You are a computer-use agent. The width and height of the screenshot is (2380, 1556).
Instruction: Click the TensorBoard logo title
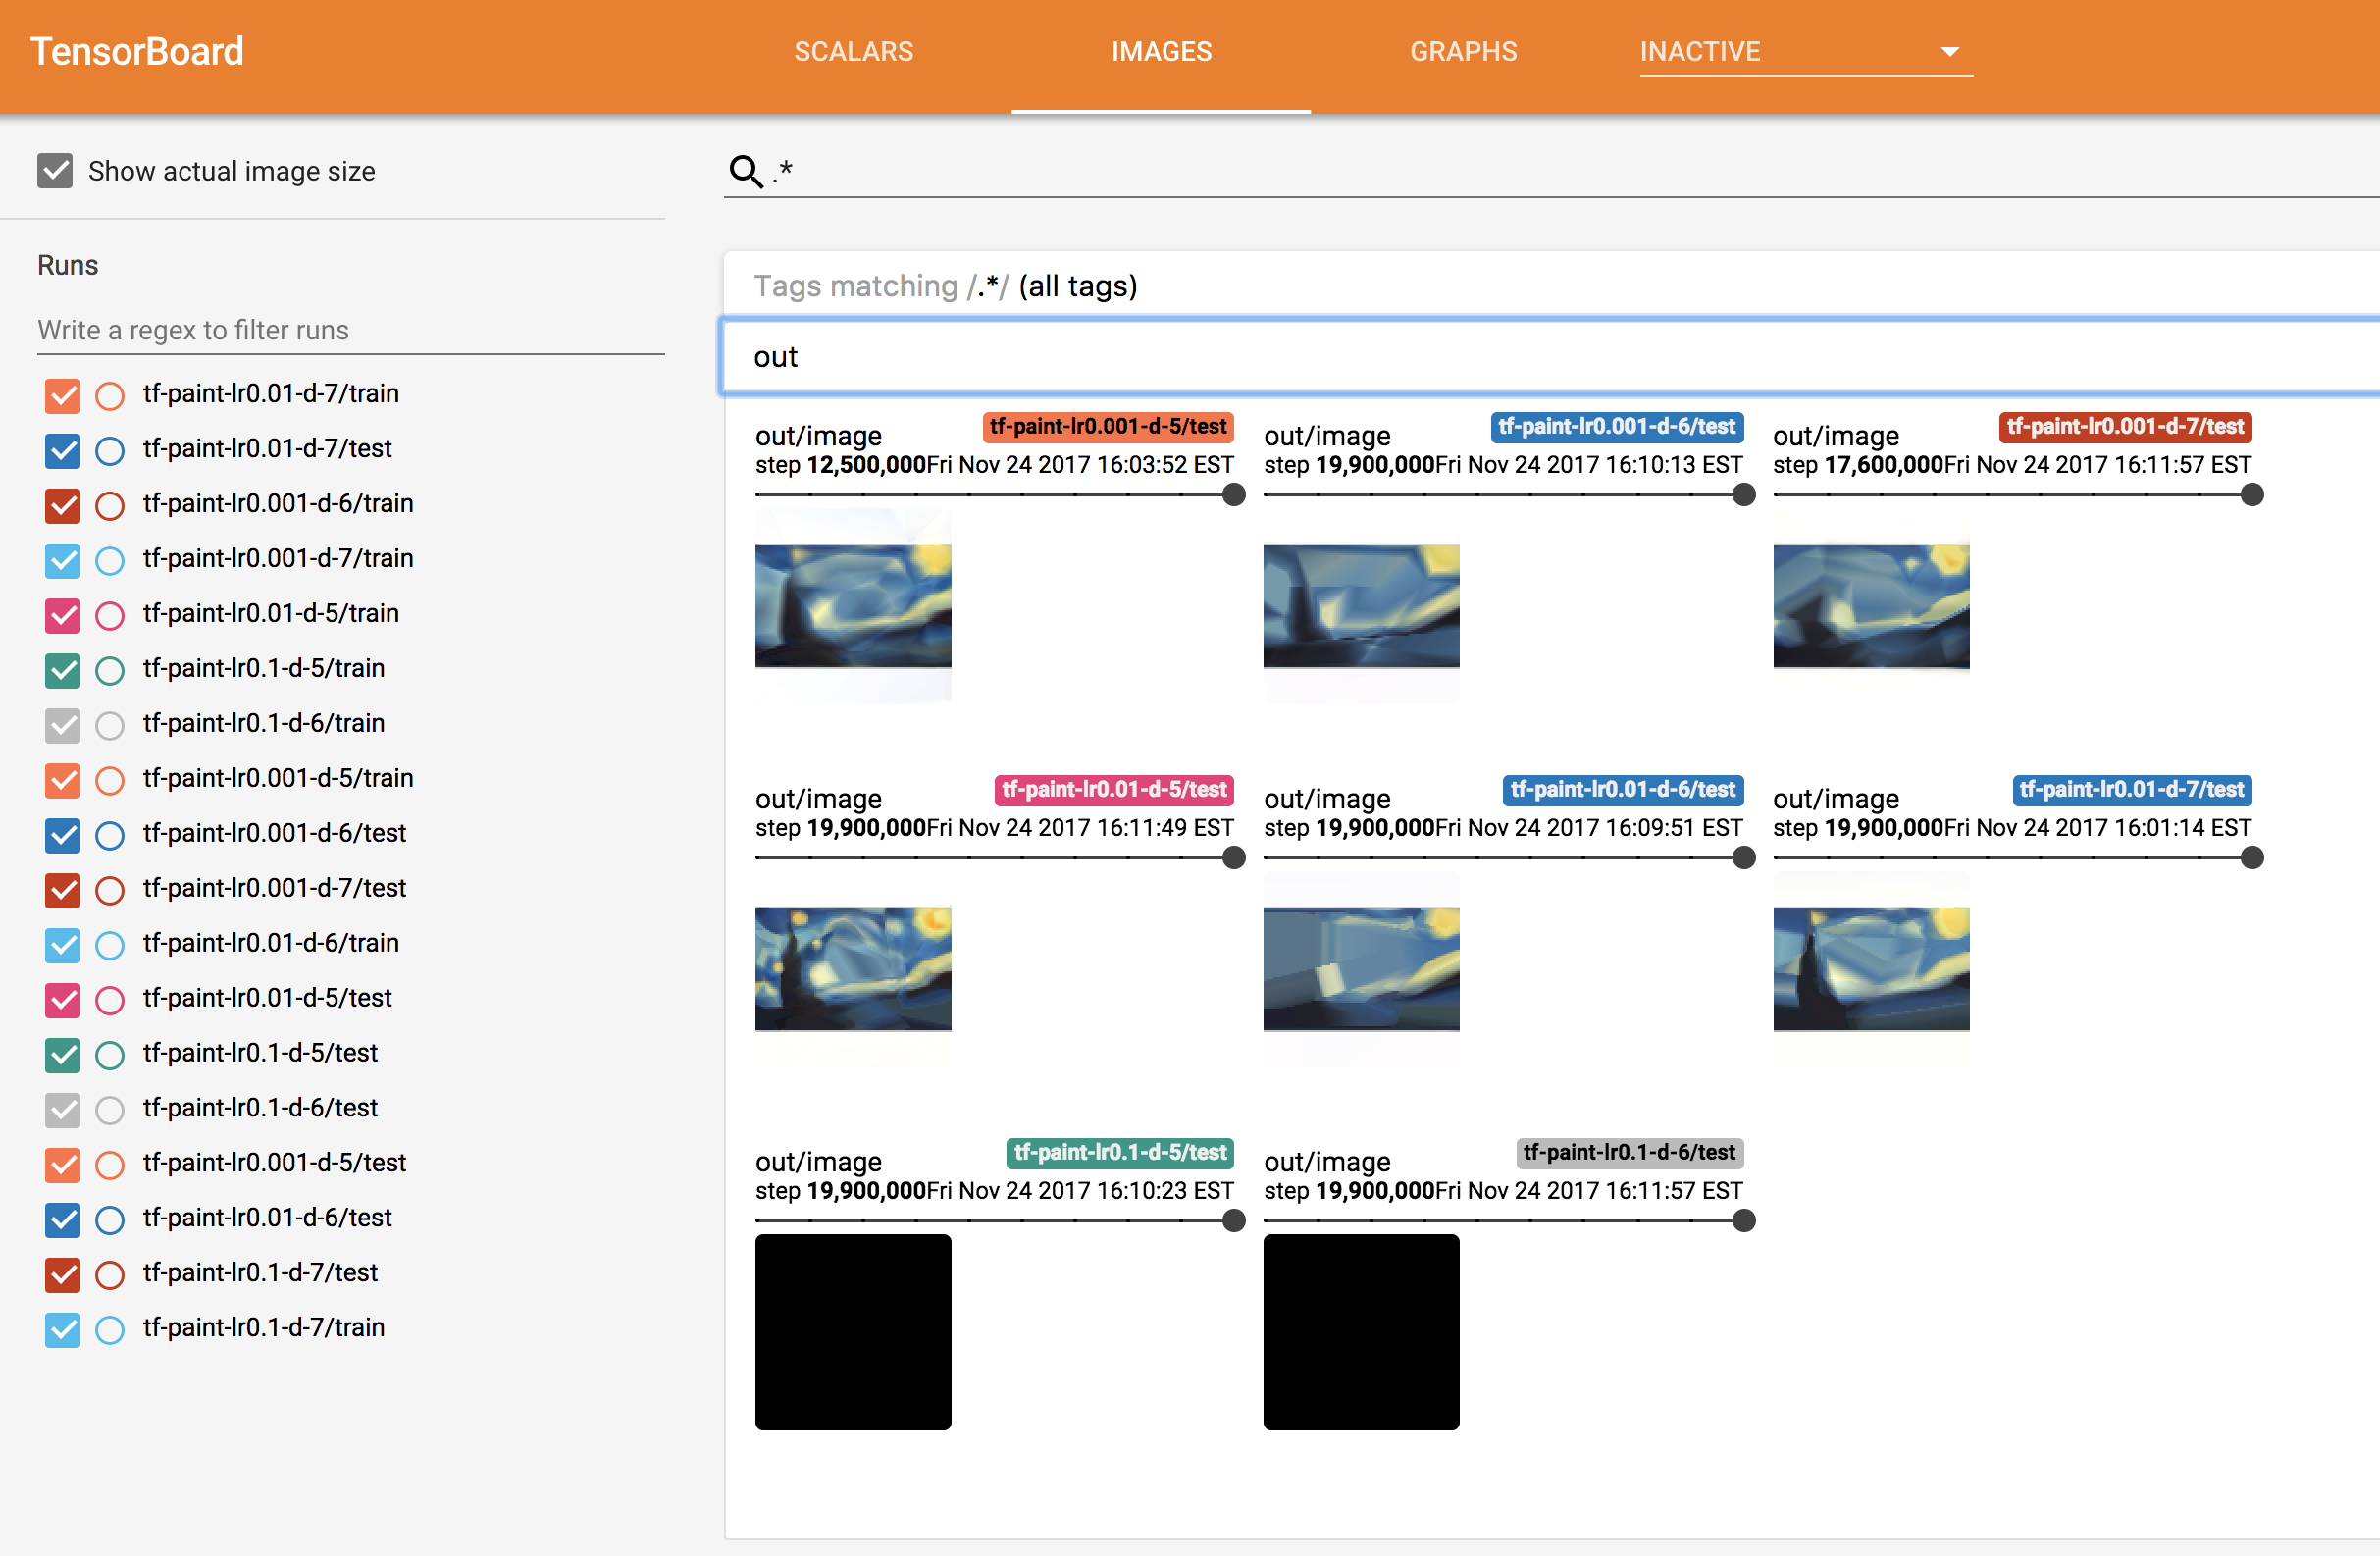tap(137, 52)
